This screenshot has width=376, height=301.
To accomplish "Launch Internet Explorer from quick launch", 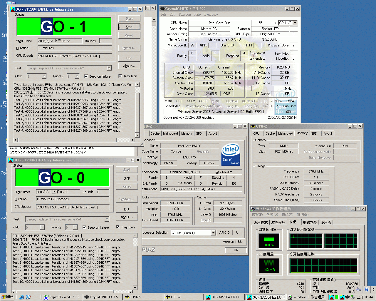I will (x=22, y=297).
